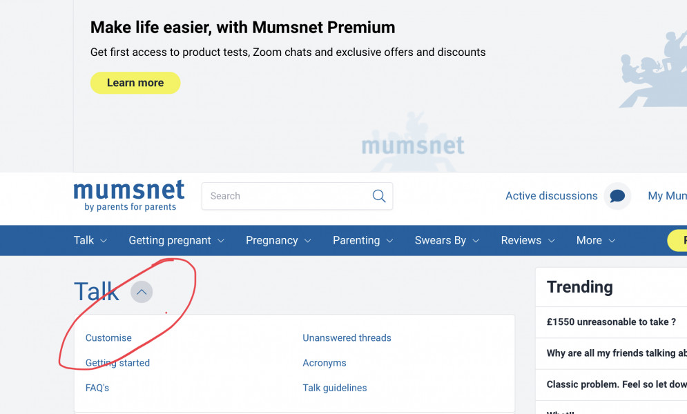Open the Active discussions speech bubble icon
The width and height of the screenshot is (687, 414).
coord(617,196)
